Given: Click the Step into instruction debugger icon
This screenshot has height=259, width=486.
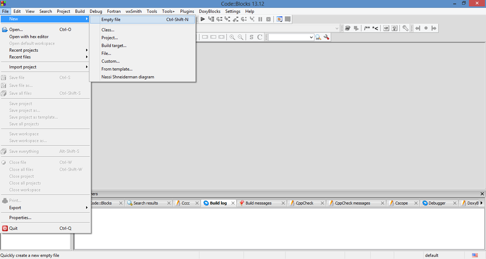Looking at the screenshot, I should [252, 19].
